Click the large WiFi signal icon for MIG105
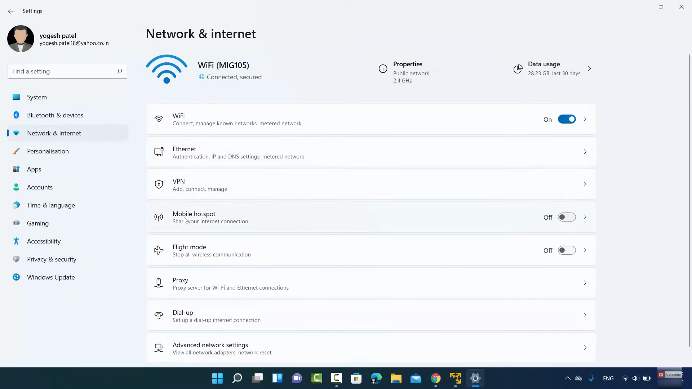Viewport: 692px width, 389px height. 167,69
